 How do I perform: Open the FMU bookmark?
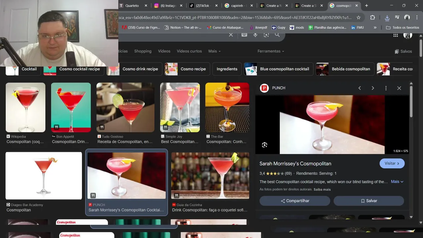tap(358, 27)
